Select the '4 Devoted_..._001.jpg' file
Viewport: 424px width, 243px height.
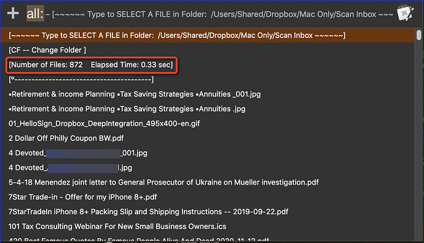[x=207, y=153]
